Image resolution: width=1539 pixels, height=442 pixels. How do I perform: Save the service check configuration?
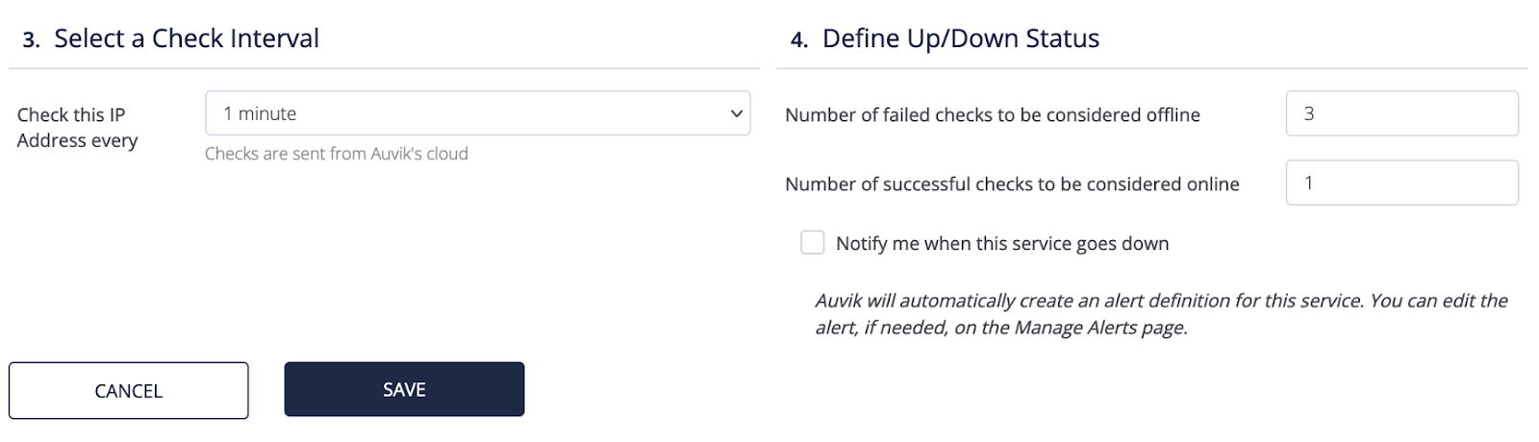point(404,389)
